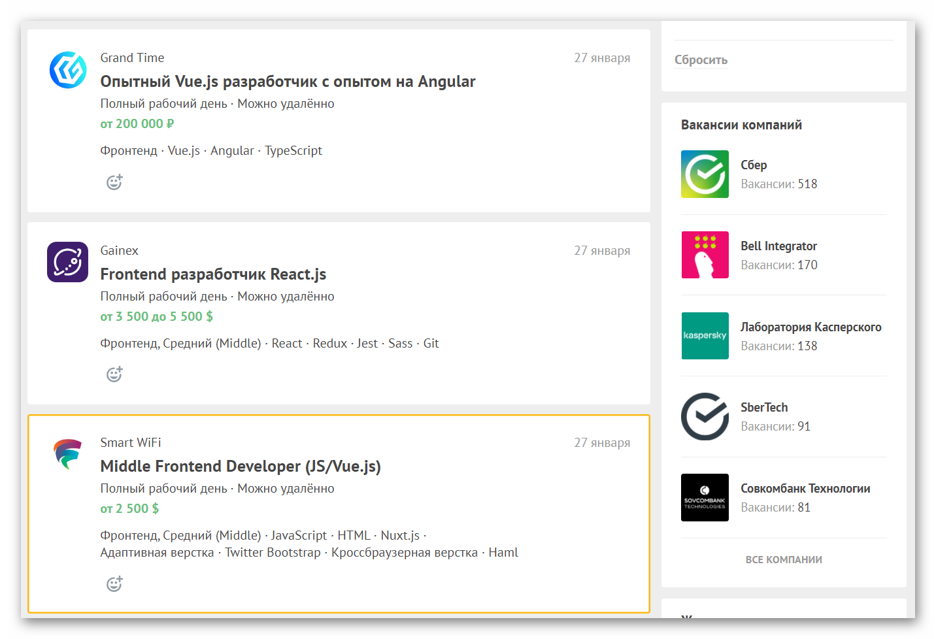Click the Gainex company logo
The height and width of the screenshot is (639, 936).
[68, 262]
